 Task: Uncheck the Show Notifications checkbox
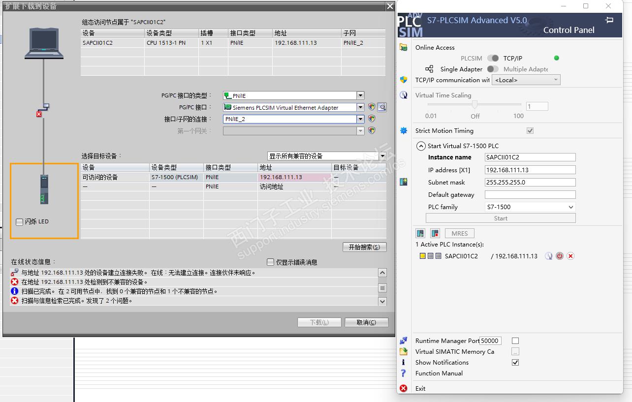(x=515, y=362)
